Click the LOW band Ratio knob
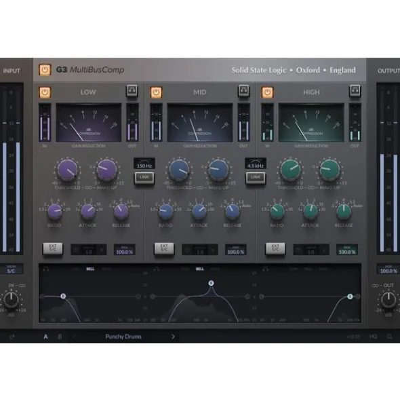The width and height of the screenshot is (400, 401). [54, 212]
